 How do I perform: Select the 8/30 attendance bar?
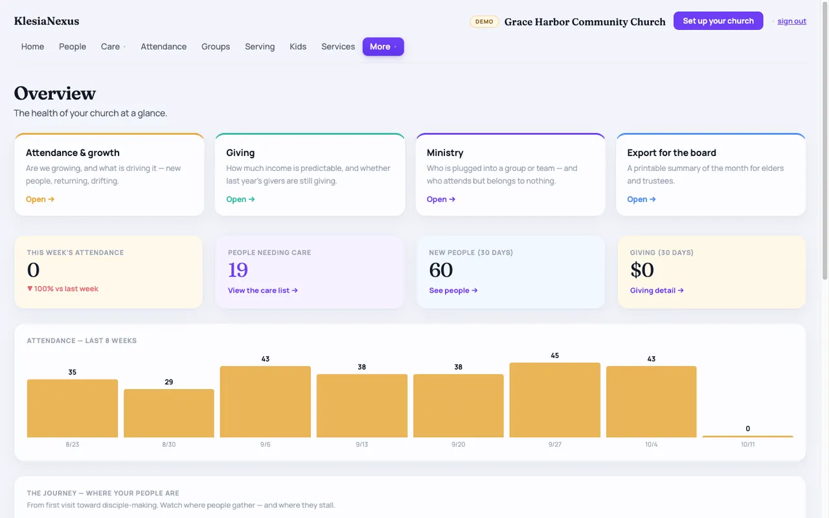(x=169, y=413)
